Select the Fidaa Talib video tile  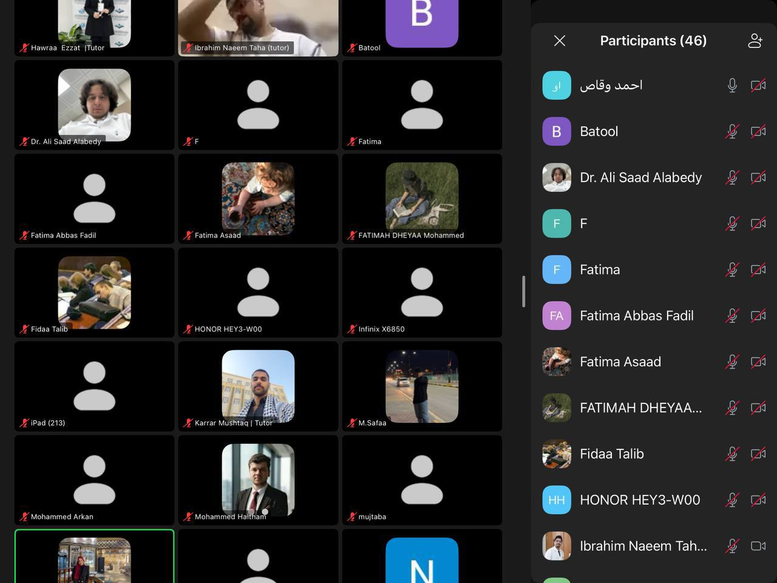(94, 293)
